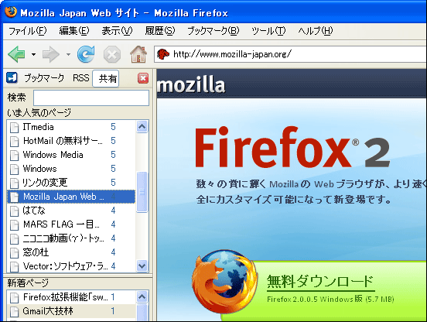Viewport: 427px width, 322px height.
Task: Reload the page with the refresh icon
Action: pos(86,54)
